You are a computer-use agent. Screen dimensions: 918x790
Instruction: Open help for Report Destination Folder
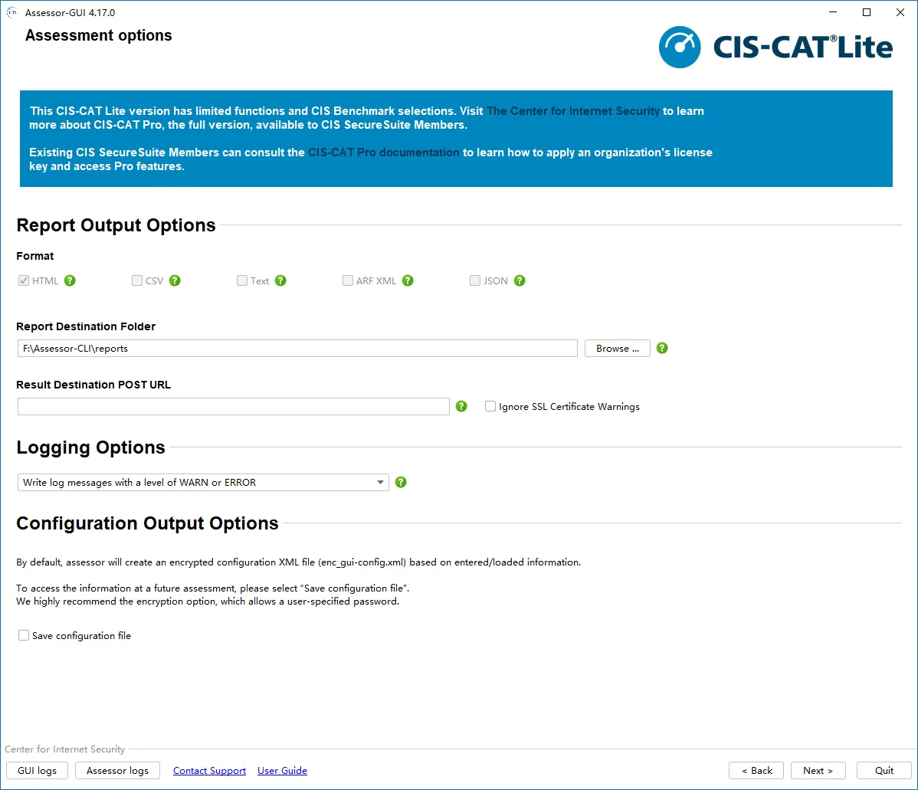(x=662, y=348)
